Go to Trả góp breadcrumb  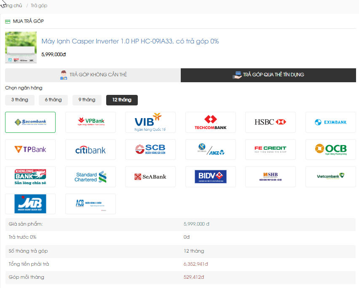pos(39,5)
